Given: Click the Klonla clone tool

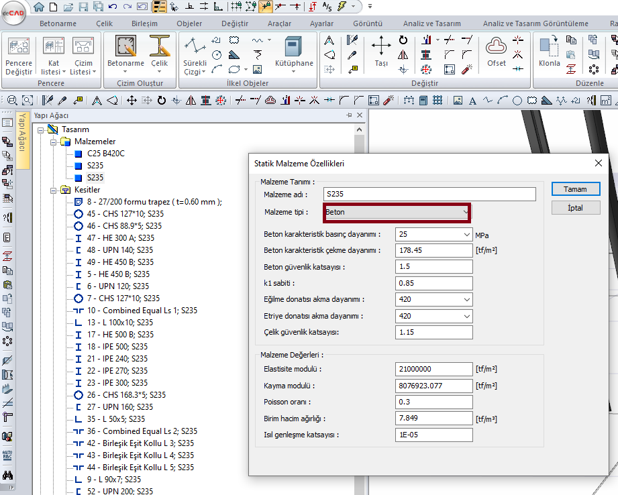Looking at the screenshot, I should click(549, 51).
